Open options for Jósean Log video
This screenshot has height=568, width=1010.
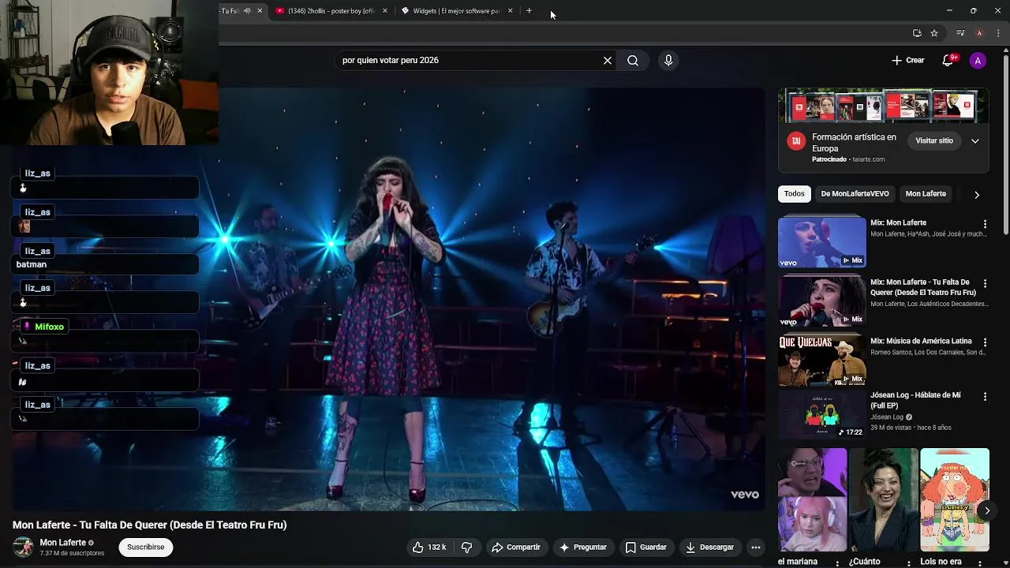pyautogui.click(x=985, y=397)
